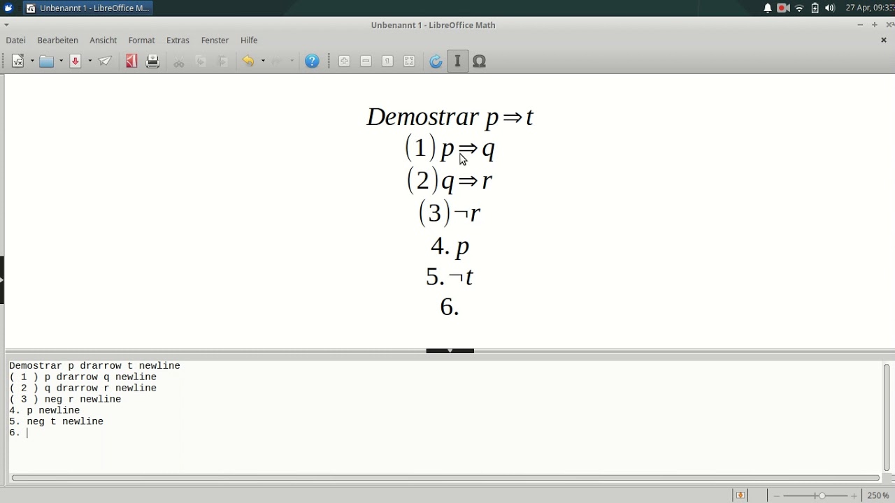Open the Ansicht menu
The width and height of the screenshot is (895, 503).
pos(103,41)
